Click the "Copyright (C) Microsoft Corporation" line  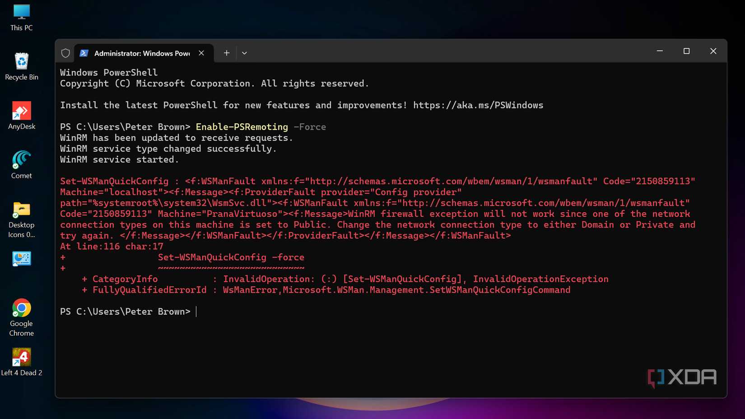click(214, 84)
